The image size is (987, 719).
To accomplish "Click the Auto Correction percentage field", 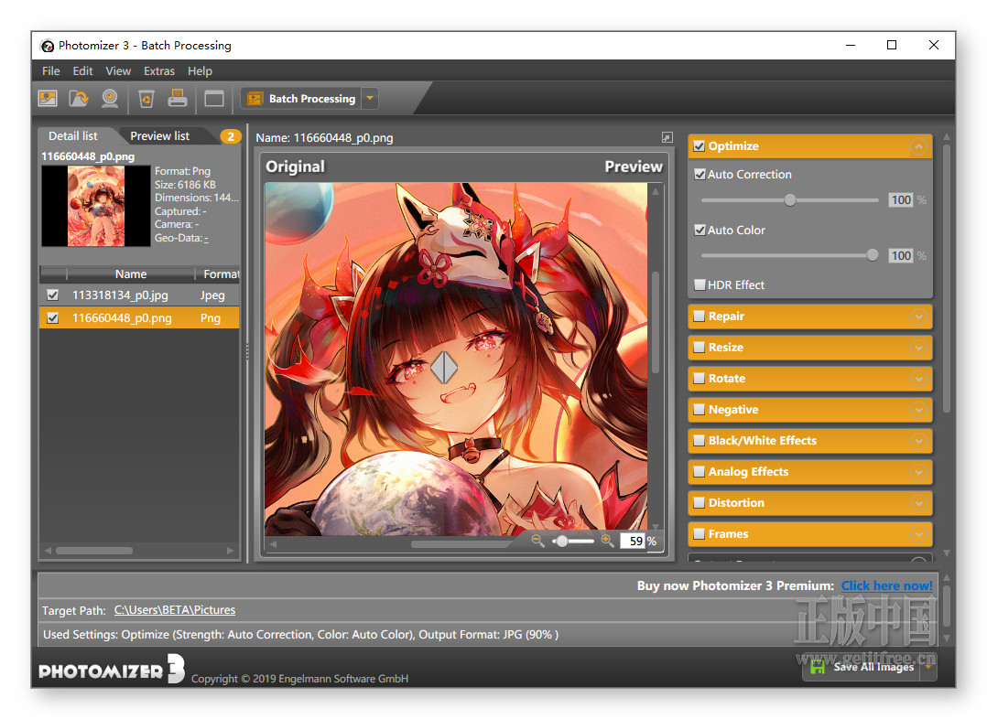I will tap(901, 200).
